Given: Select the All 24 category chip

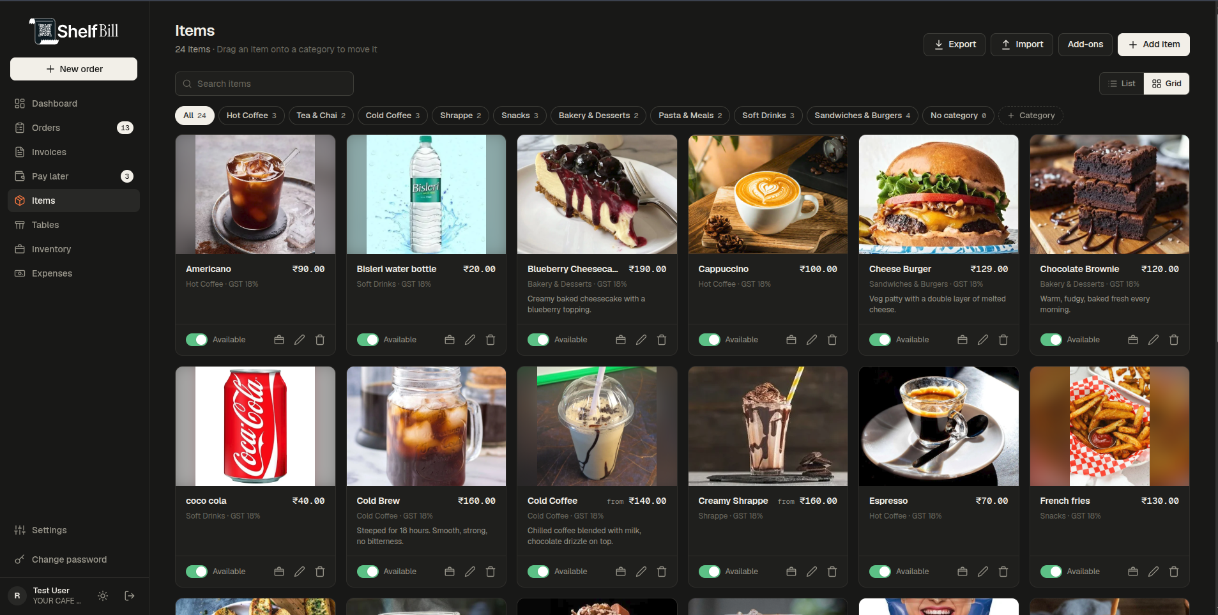Looking at the screenshot, I should pos(195,116).
